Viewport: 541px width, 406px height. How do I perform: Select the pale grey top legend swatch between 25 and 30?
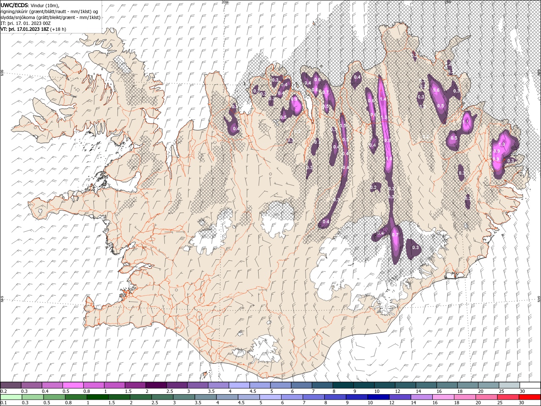(509, 385)
